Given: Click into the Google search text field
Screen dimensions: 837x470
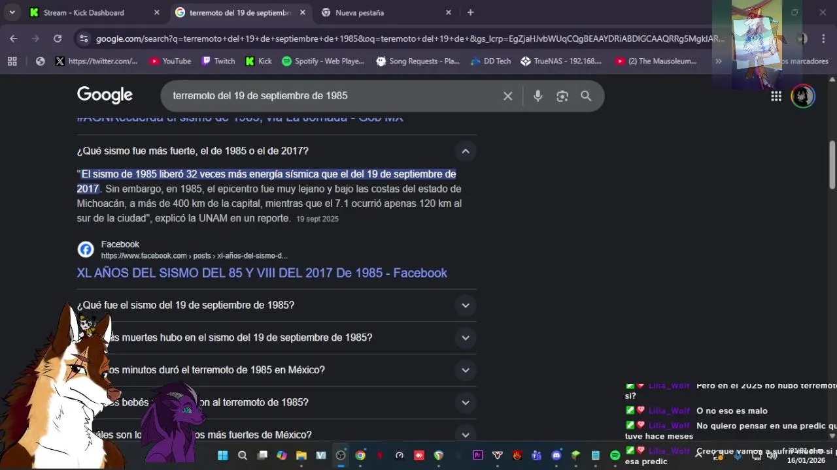Looking at the screenshot, I should [x=333, y=96].
